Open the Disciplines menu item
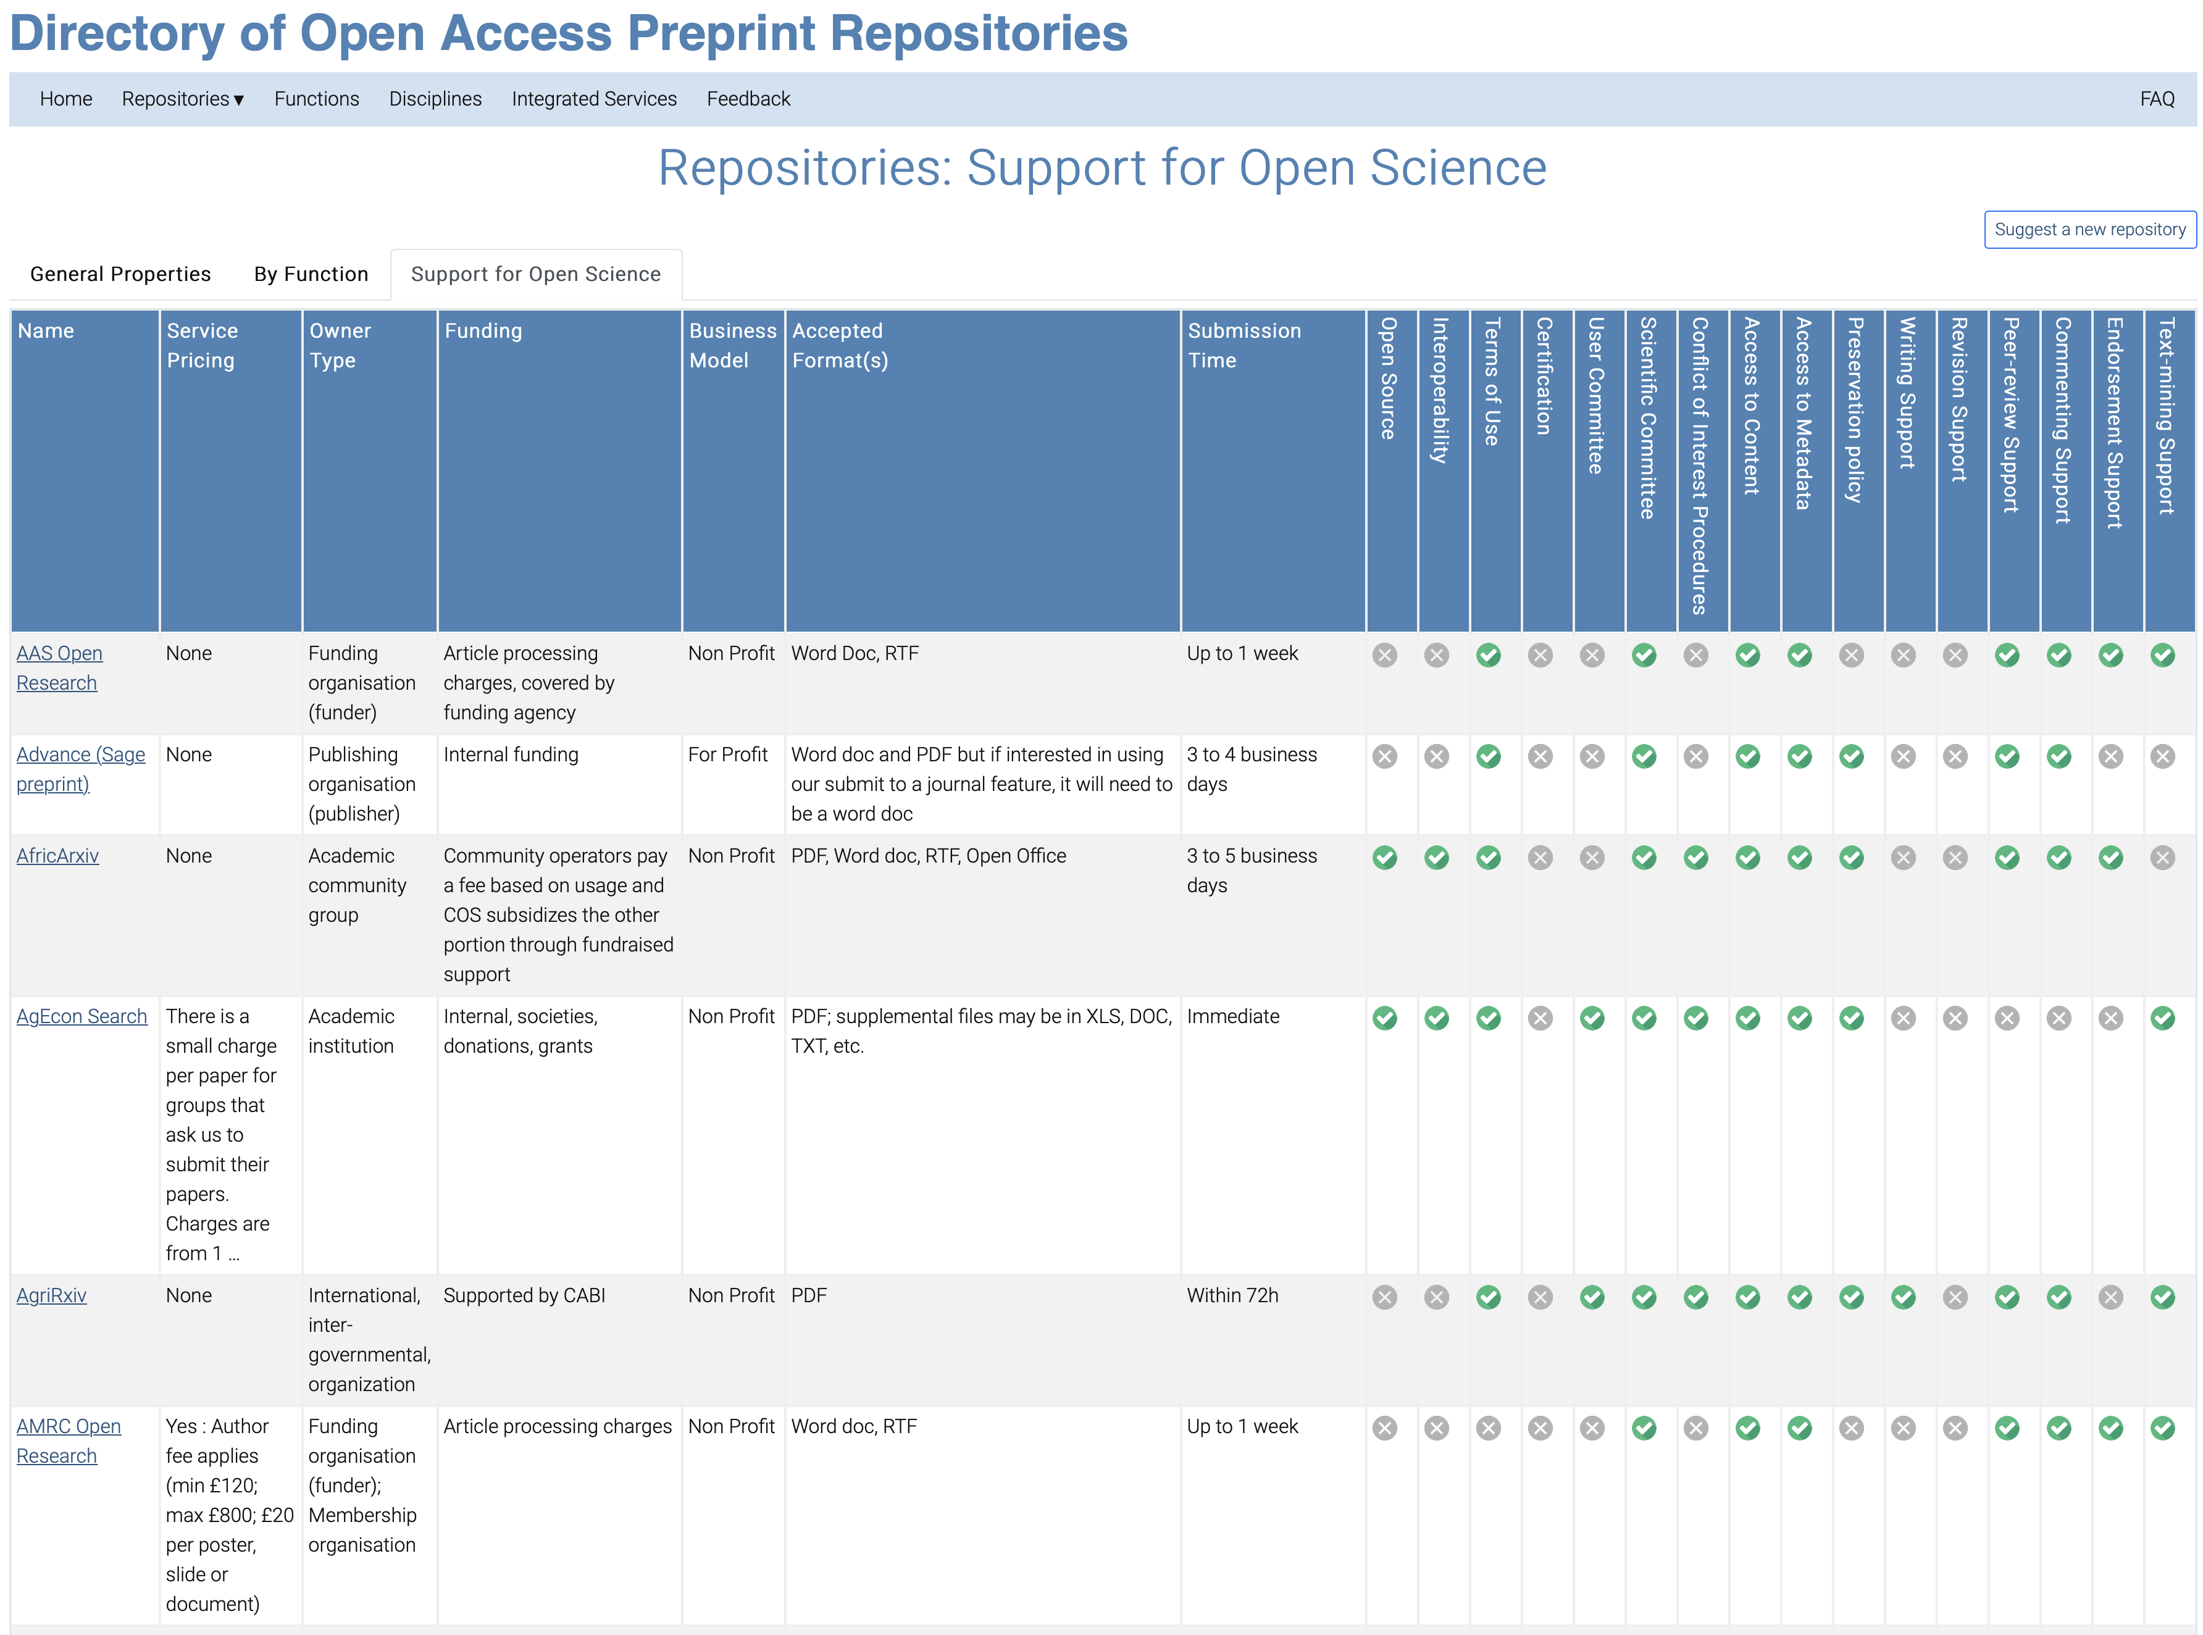Image resolution: width=2203 pixels, height=1635 pixels. 435,99
